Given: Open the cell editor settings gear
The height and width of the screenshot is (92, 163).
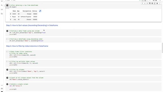Looking at the screenshot, I should point(152,3).
